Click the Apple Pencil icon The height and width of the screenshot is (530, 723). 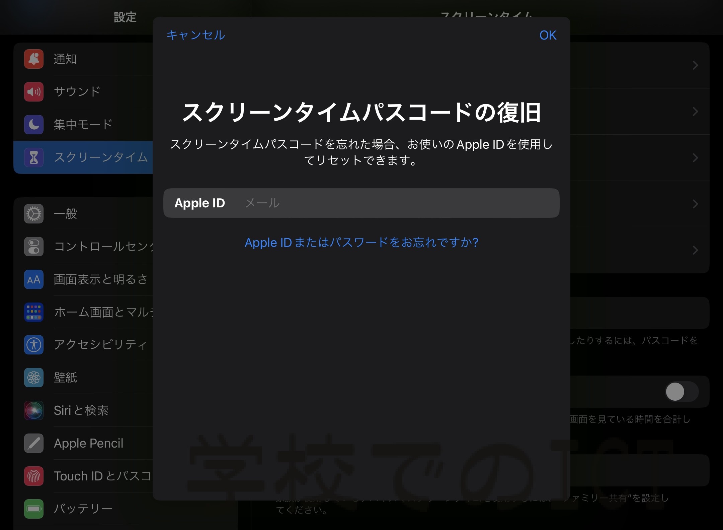tap(34, 443)
